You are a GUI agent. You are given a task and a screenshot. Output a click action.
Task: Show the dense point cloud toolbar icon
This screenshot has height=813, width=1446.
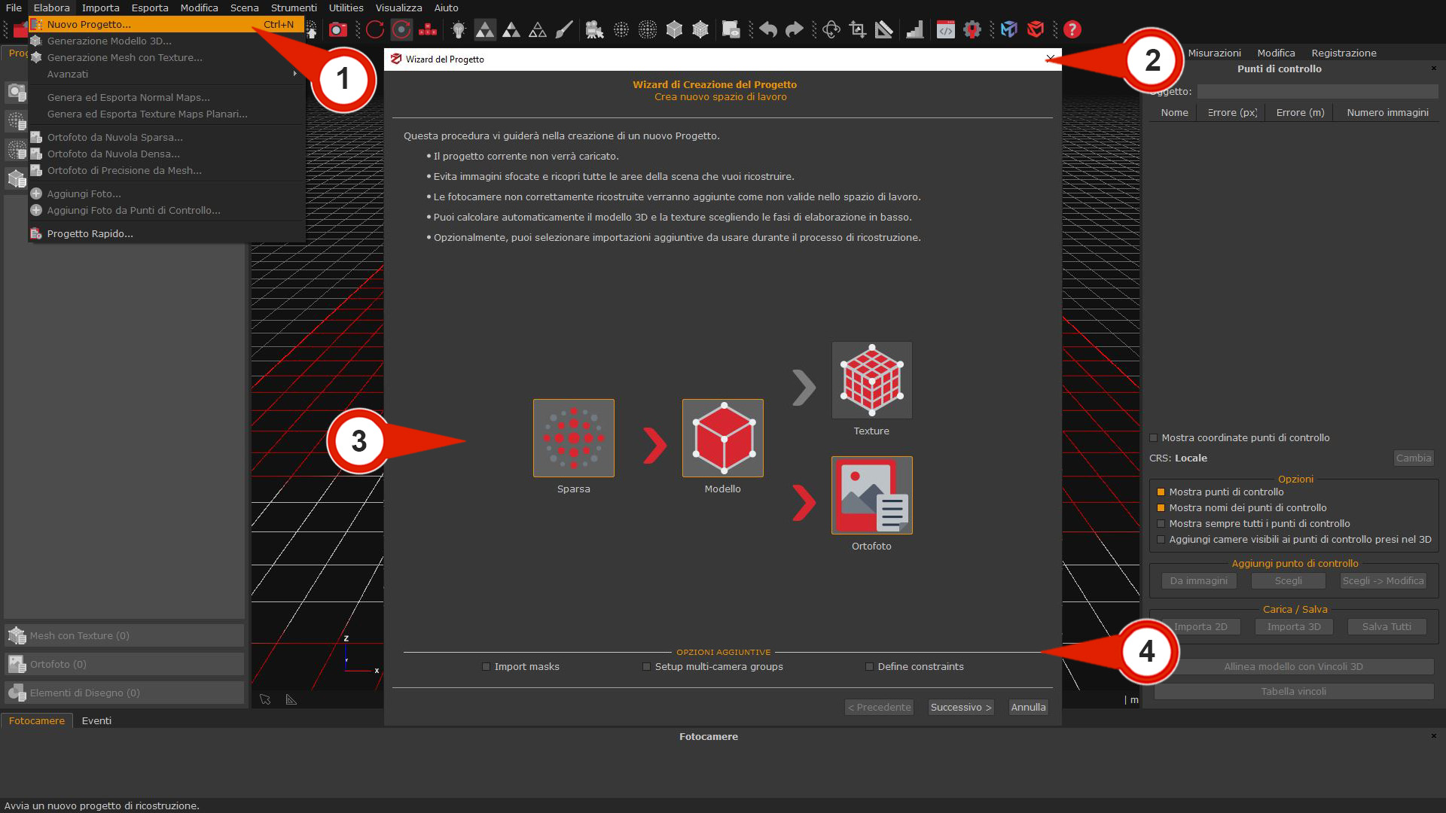tap(648, 29)
